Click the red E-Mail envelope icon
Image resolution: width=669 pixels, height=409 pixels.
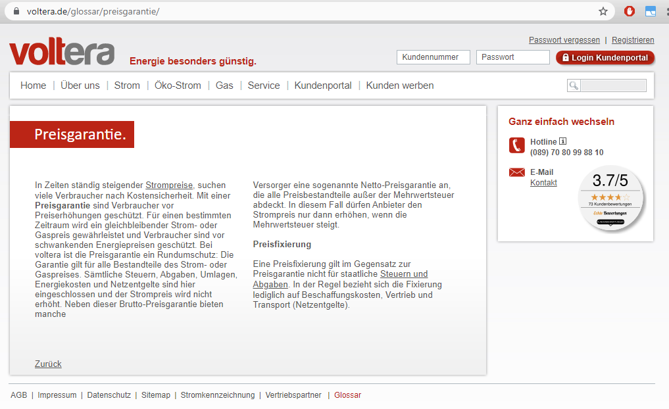pos(516,172)
